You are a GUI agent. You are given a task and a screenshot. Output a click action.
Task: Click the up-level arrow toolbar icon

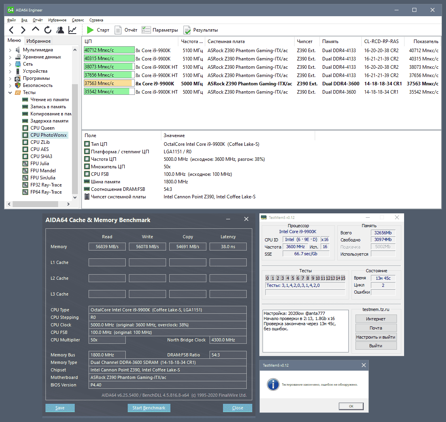[36, 29]
